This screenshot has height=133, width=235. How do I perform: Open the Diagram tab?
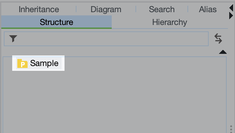106,9
